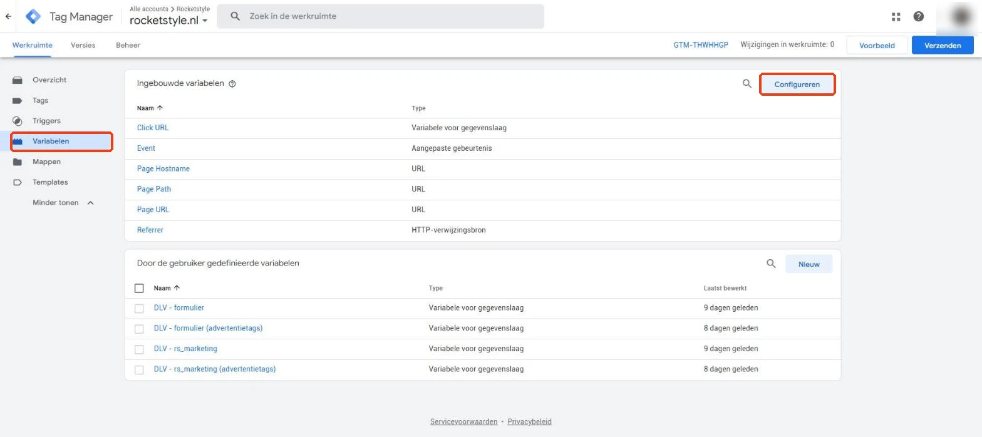
Task: Switch to the Versies tab
Action: pos(83,45)
